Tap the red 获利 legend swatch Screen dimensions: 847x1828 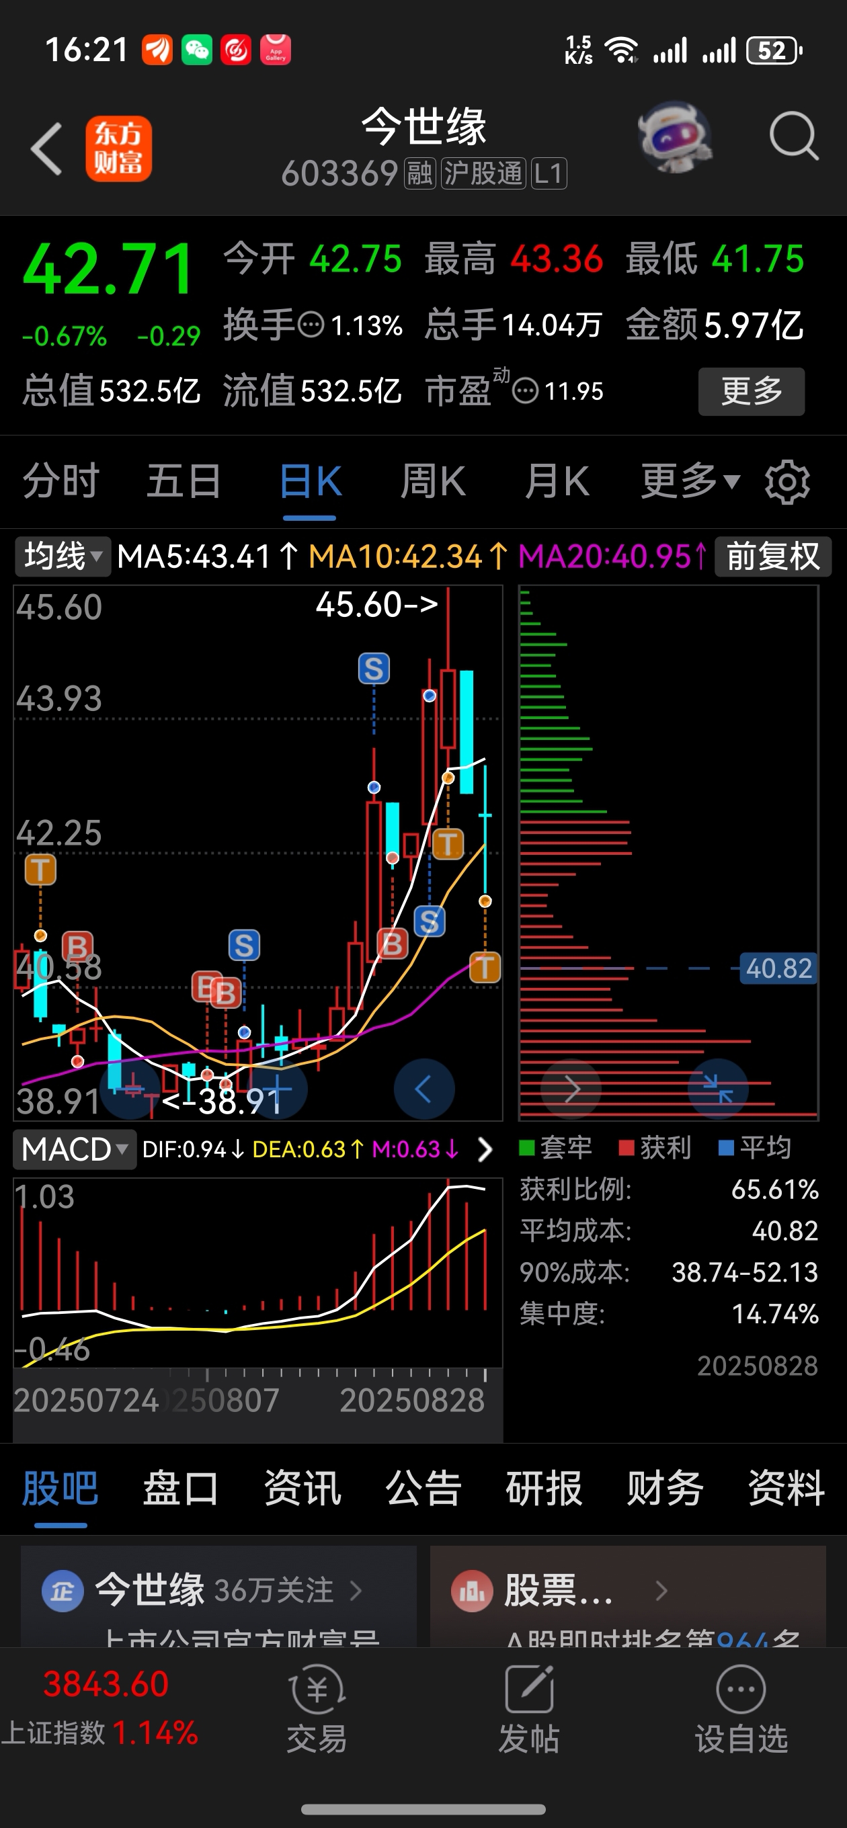[x=627, y=1147]
